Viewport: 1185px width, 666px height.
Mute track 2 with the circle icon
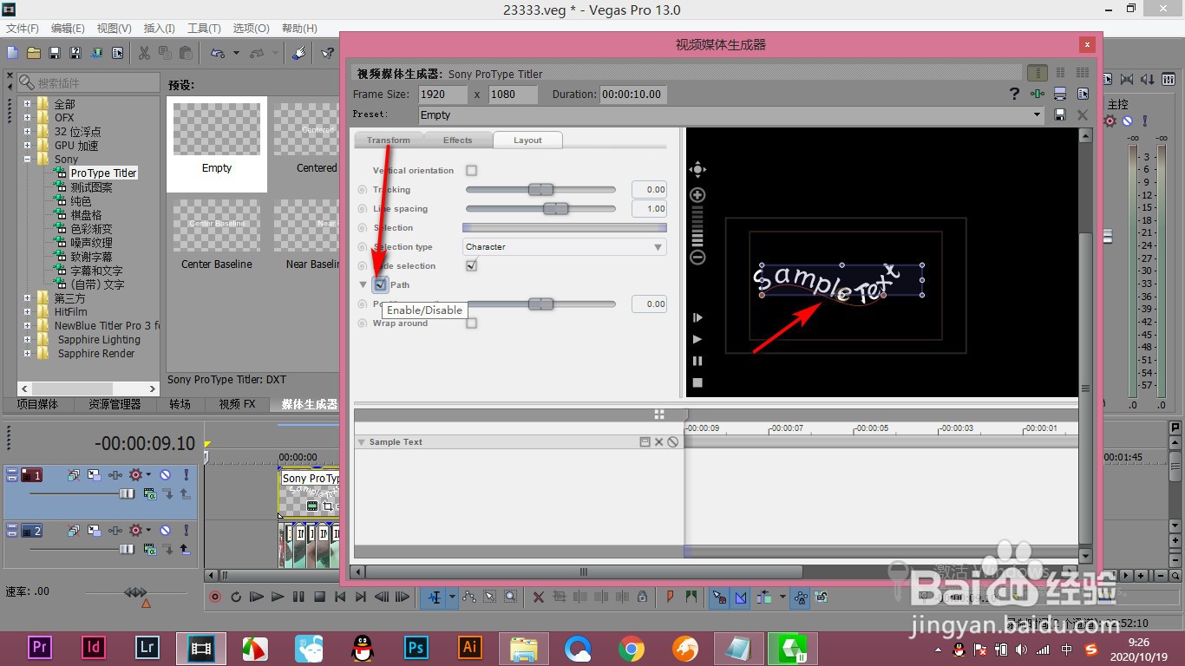(x=165, y=530)
